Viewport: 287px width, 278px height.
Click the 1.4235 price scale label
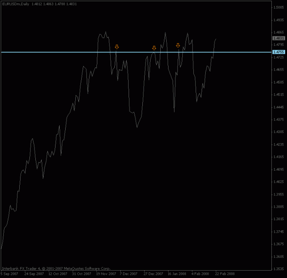coord(279,145)
